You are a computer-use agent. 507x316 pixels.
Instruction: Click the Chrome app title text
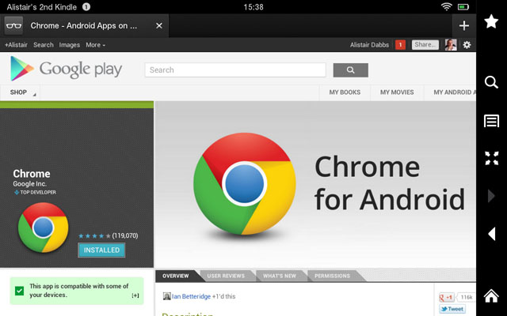[x=32, y=174]
